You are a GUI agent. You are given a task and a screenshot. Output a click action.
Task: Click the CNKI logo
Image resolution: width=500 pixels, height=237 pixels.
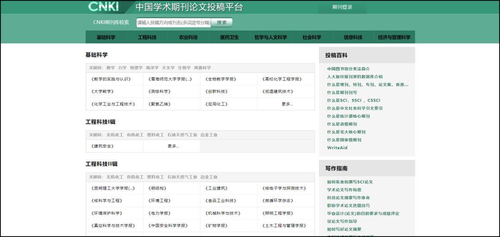coord(103,6)
